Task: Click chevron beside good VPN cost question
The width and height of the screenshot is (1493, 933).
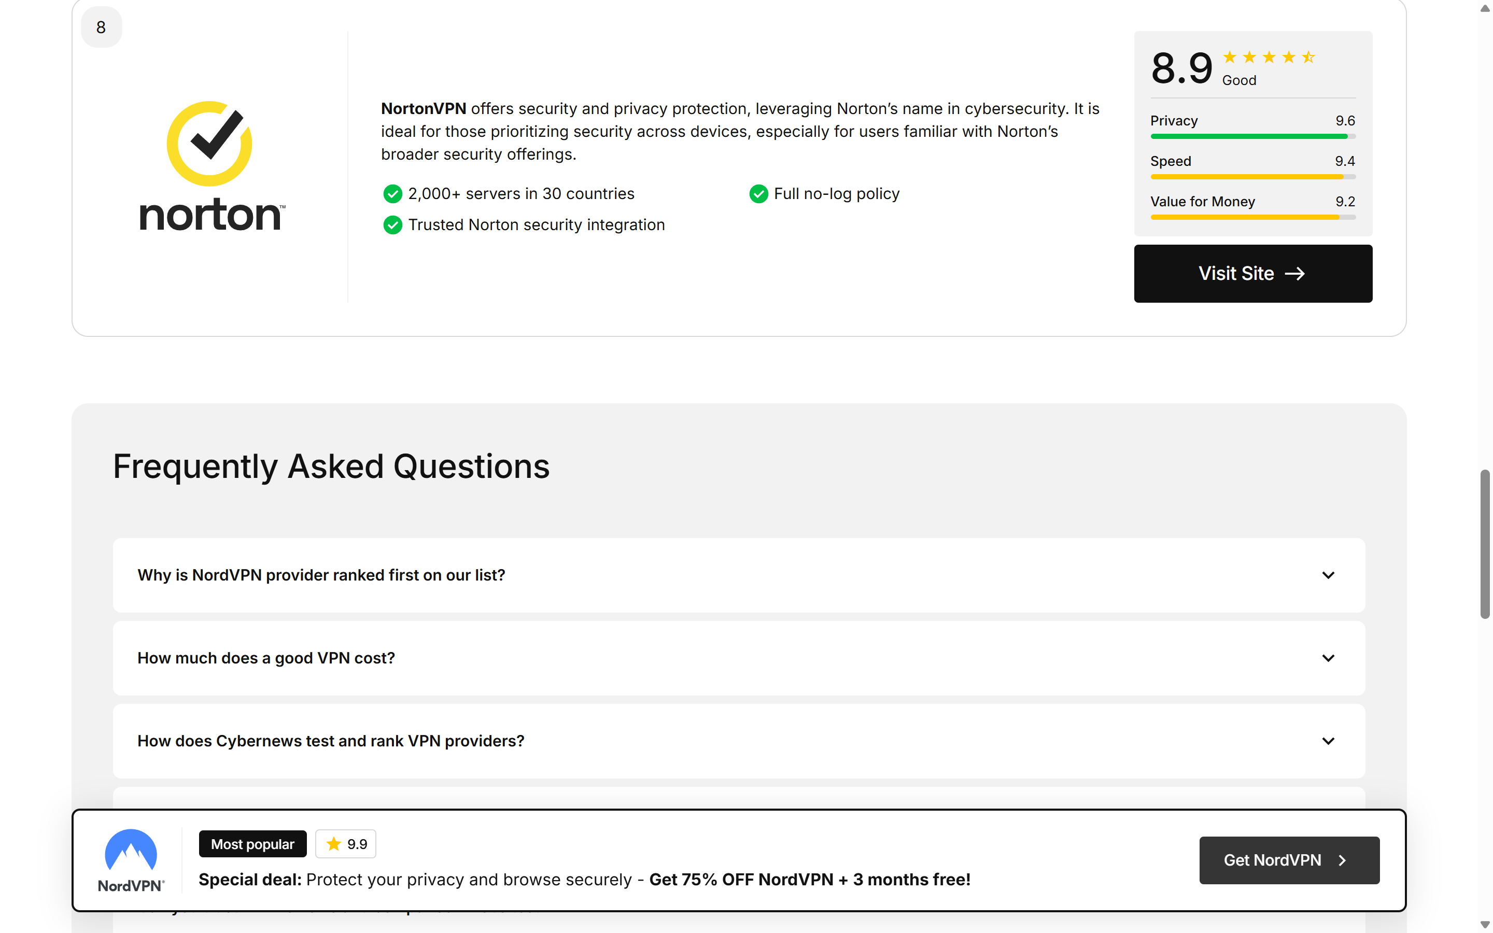Action: (x=1328, y=658)
